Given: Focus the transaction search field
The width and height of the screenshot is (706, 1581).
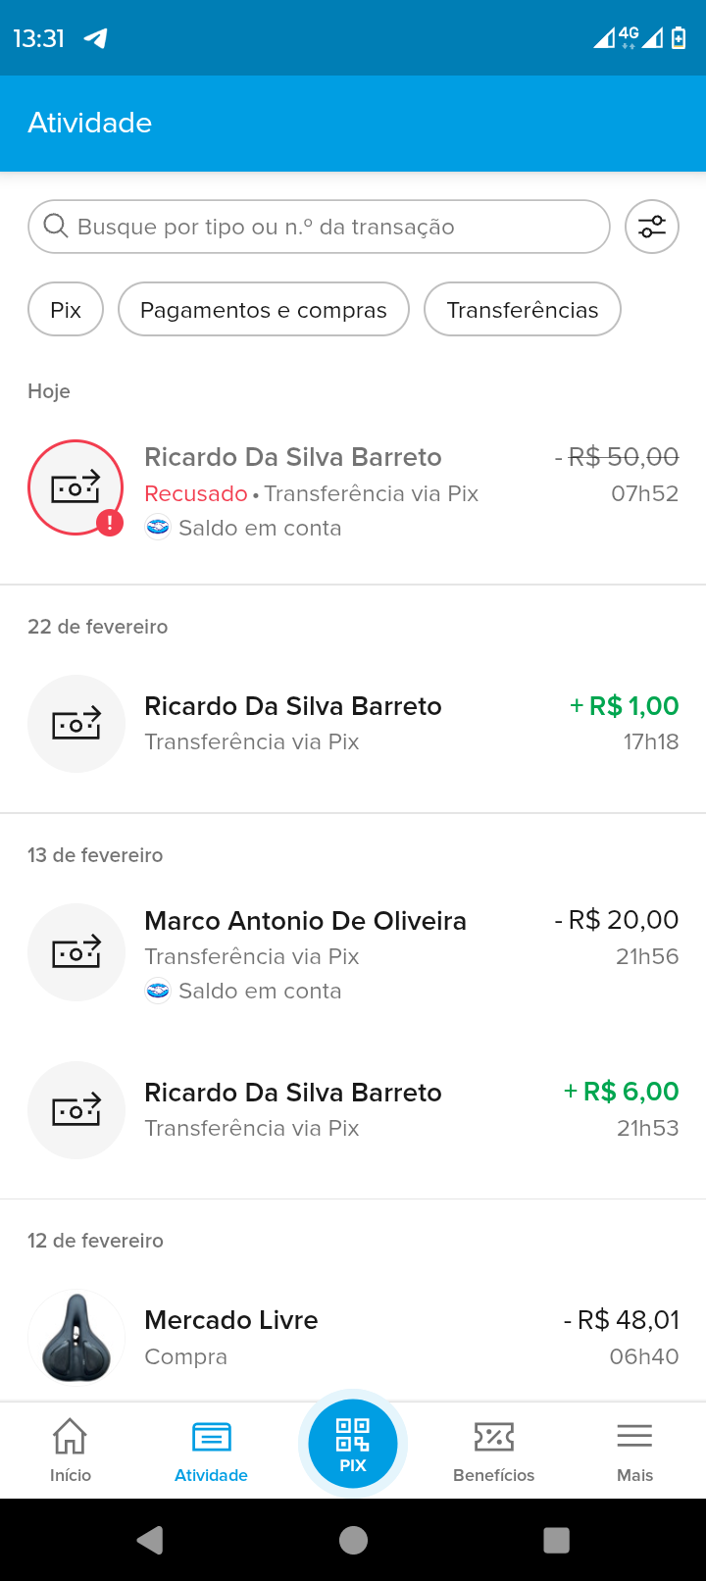Looking at the screenshot, I should 319,227.
